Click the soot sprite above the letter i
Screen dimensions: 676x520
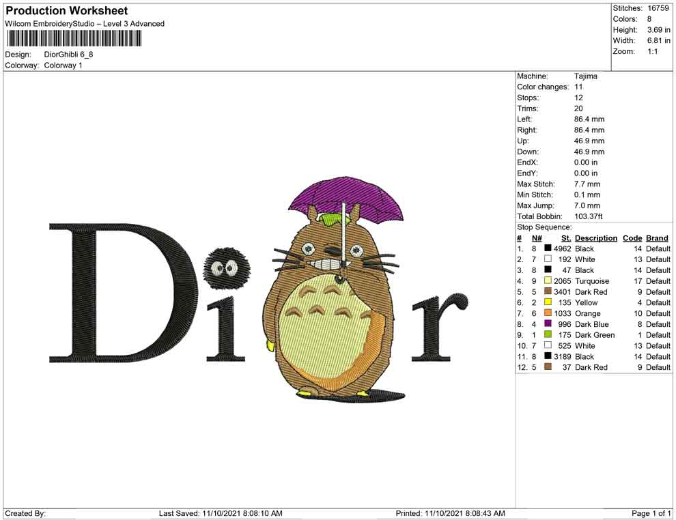click(226, 270)
